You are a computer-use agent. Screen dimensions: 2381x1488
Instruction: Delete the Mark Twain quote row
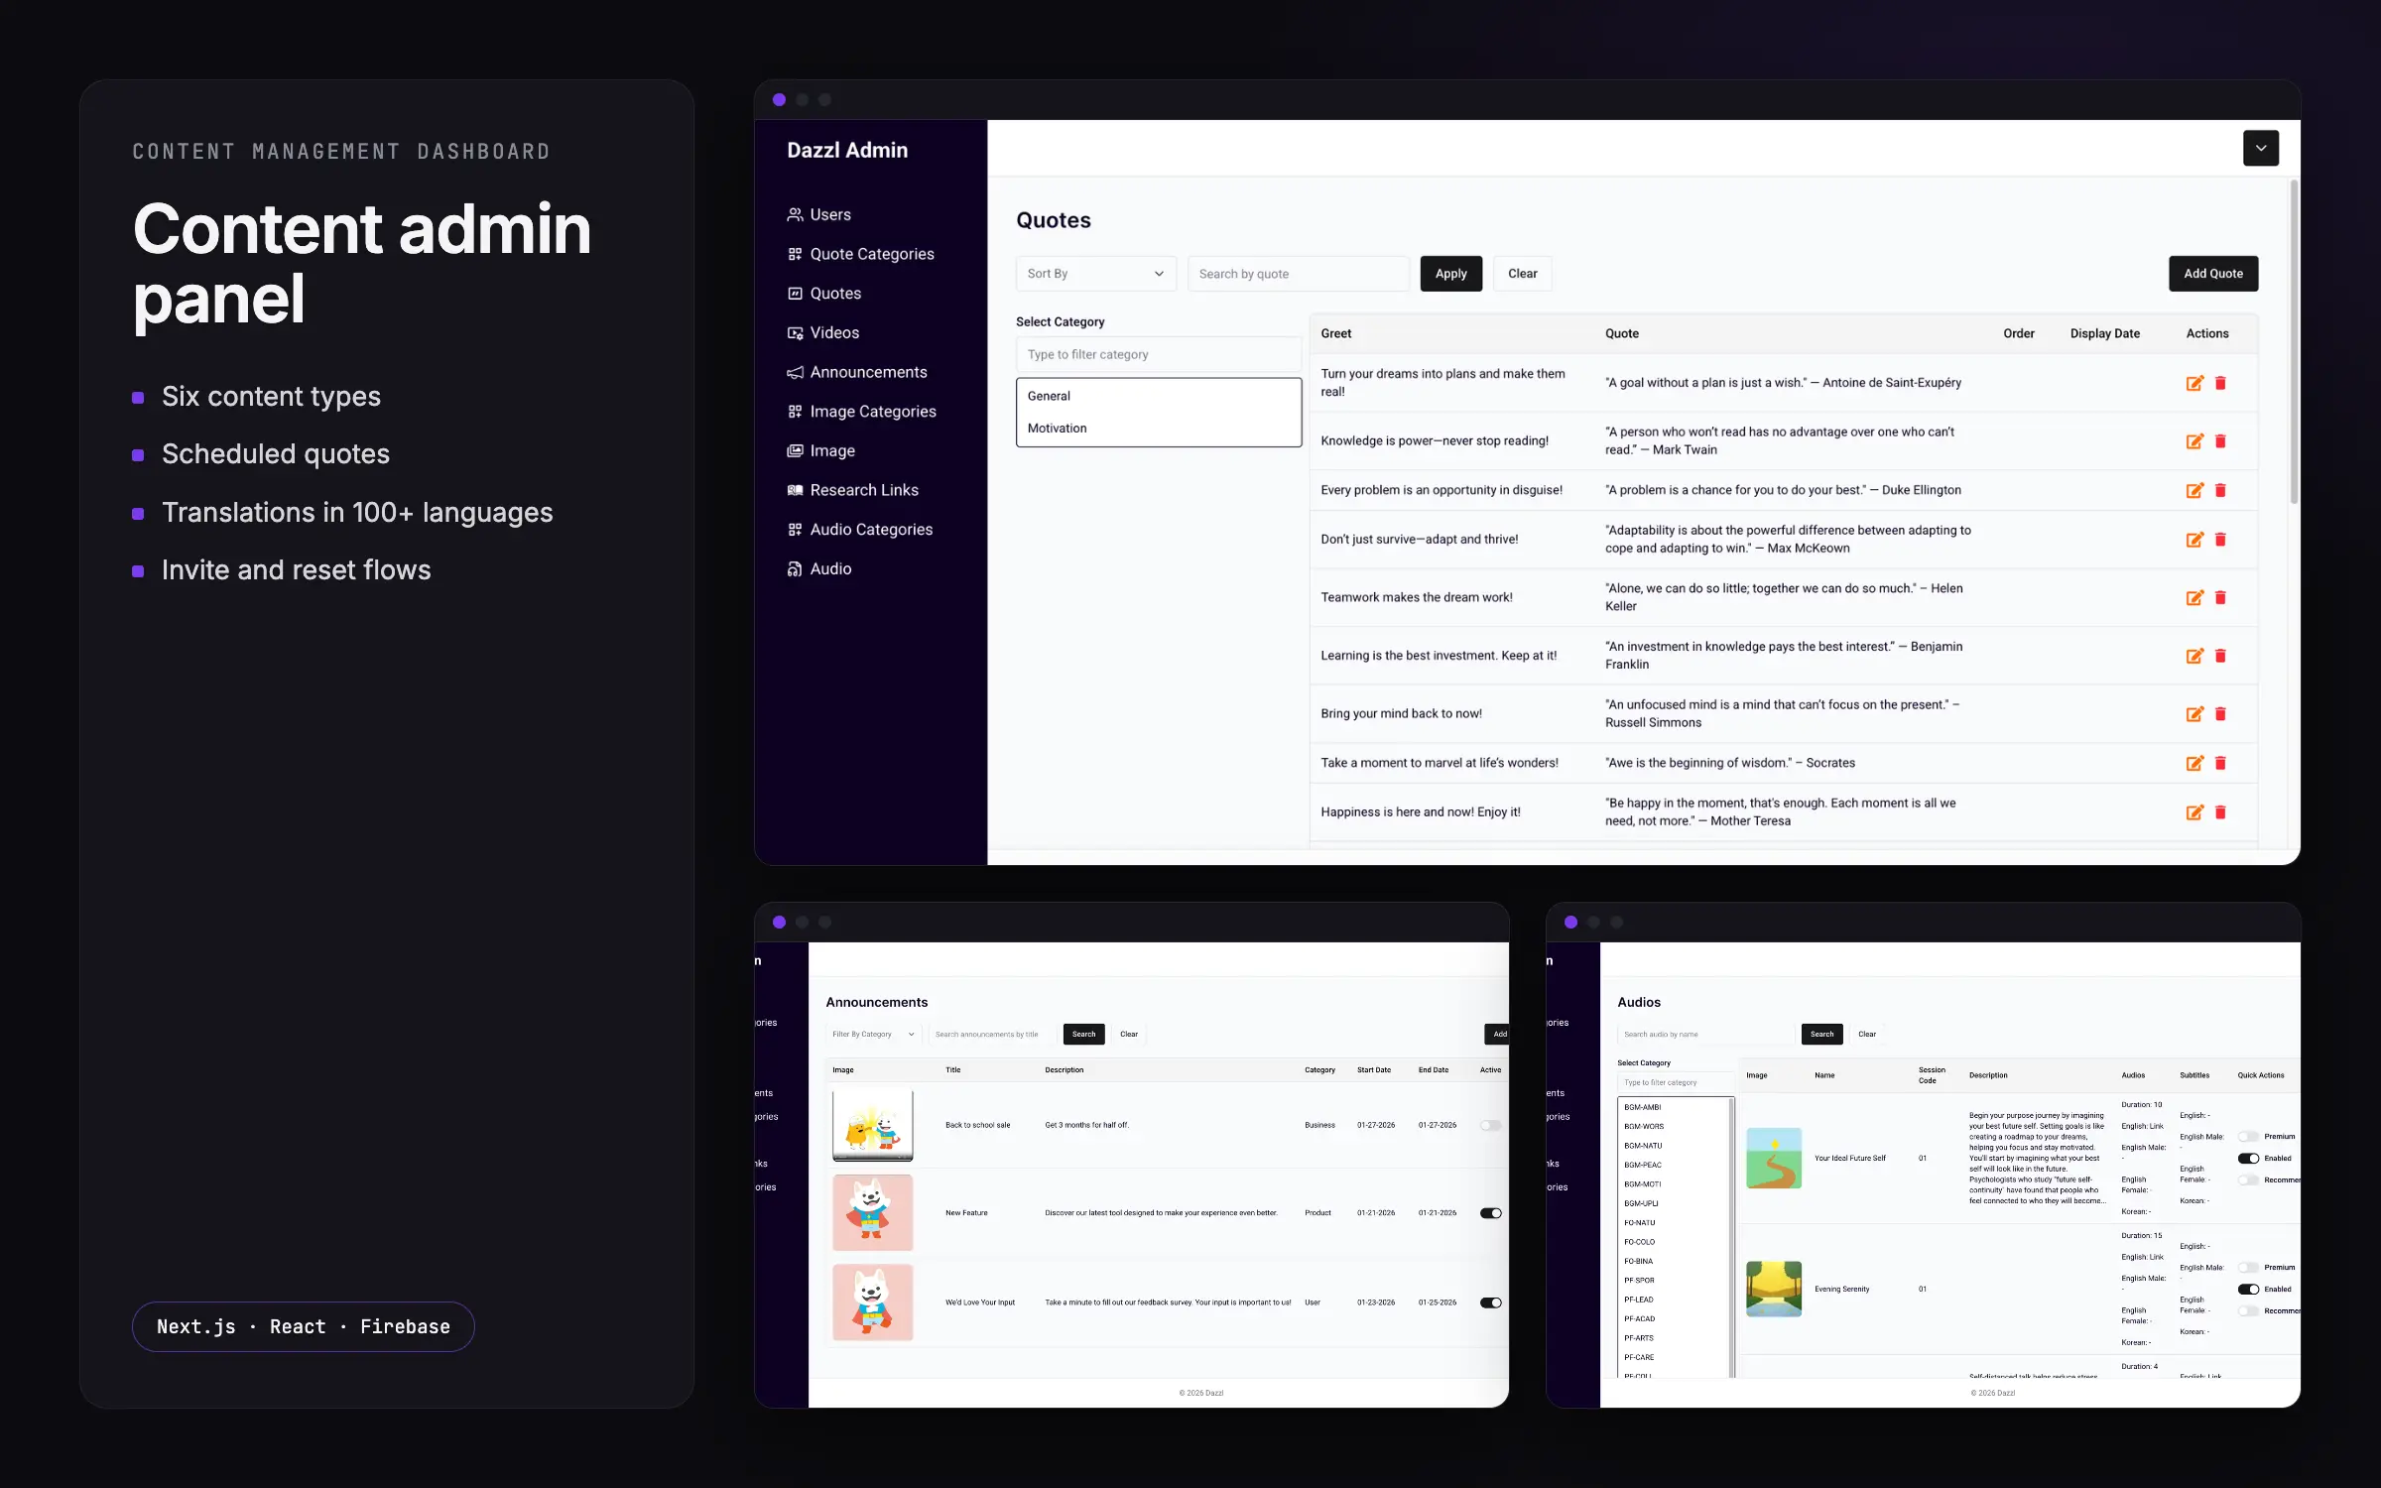pyautogui.click(x=2220, y=440)
